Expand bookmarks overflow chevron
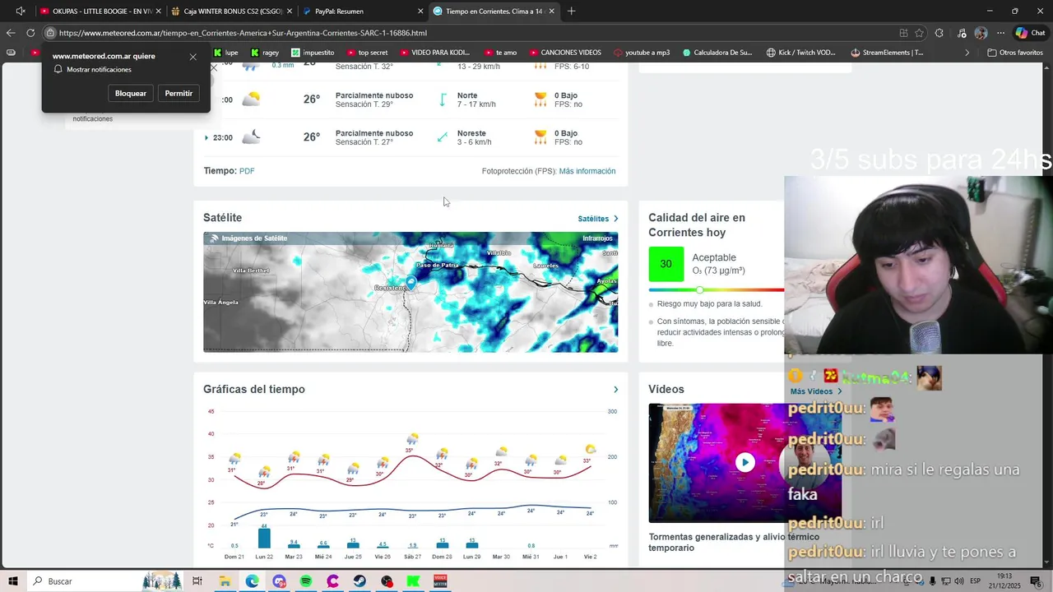The width and height of the screenshot is (1053, 592). coord(967,53)
